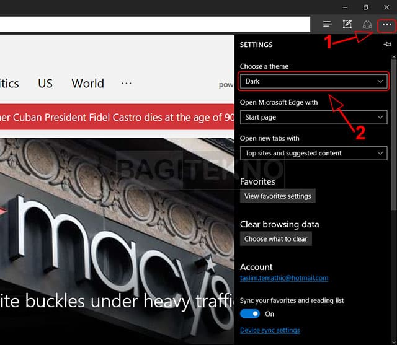The image size is (397, 345).
Task: Pin the Settings pane open
Action: click(387, 45)
